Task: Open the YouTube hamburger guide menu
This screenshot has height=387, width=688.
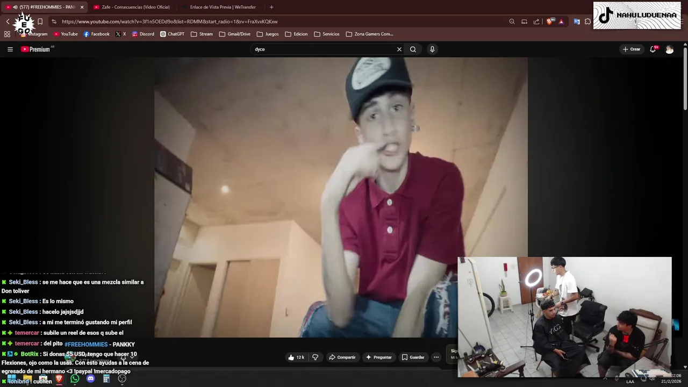Action: pos(10,49)
